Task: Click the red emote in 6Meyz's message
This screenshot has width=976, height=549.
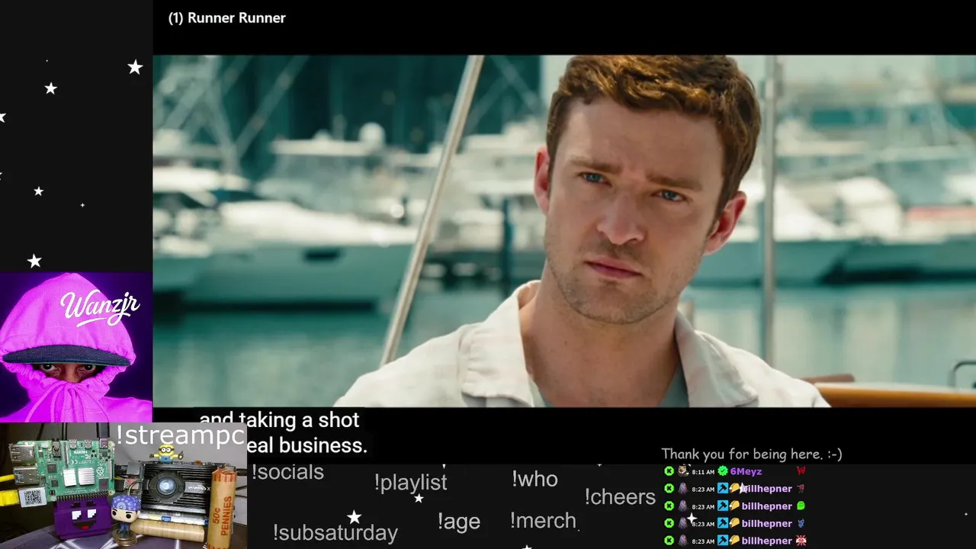Action: [801, 471]
